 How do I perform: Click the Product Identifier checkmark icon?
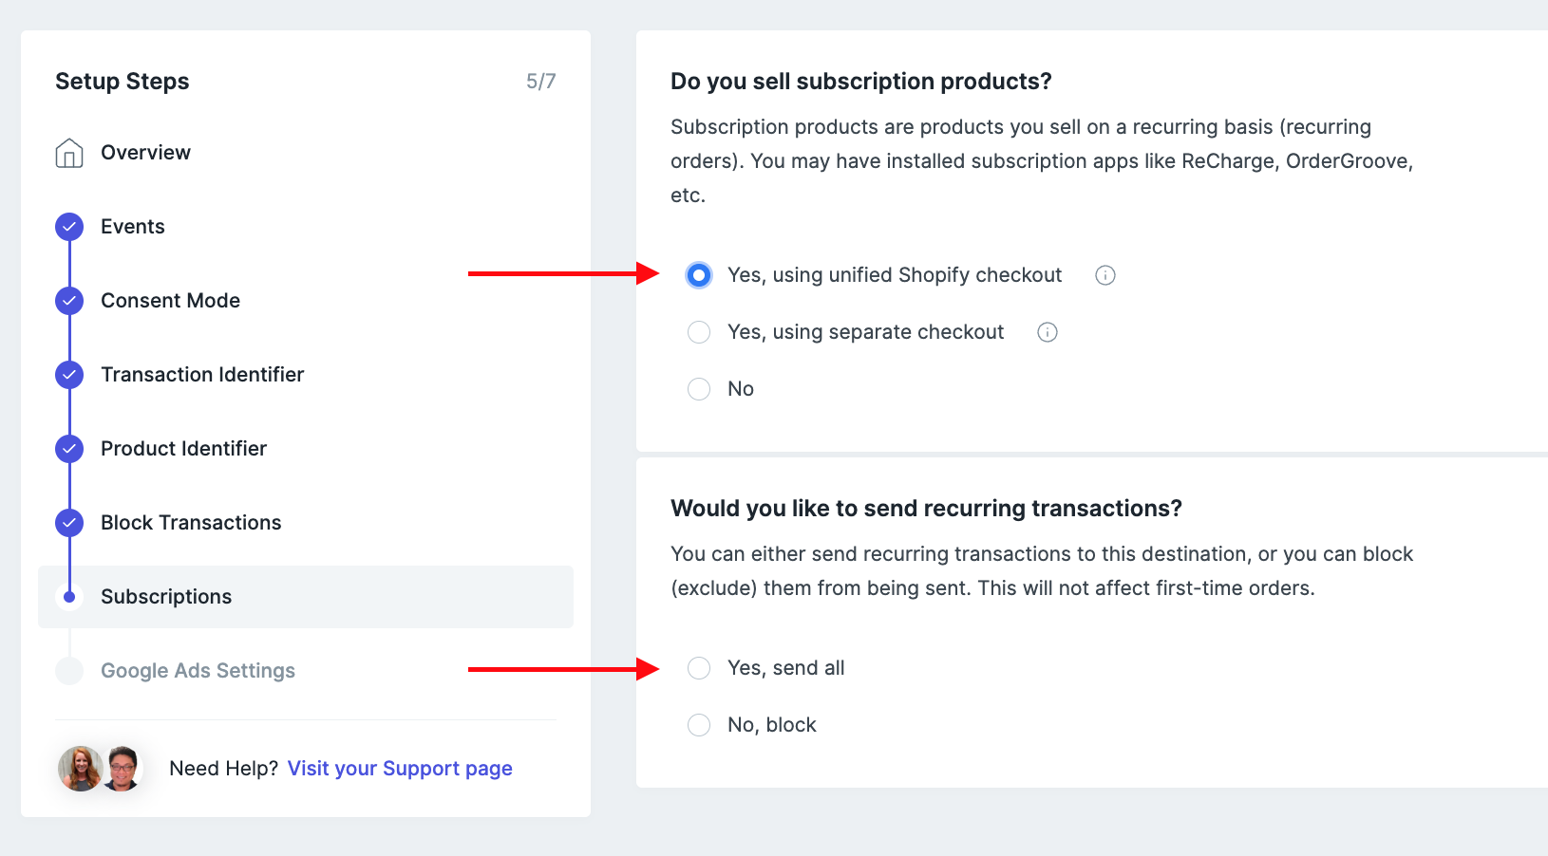tap(69, 449)
